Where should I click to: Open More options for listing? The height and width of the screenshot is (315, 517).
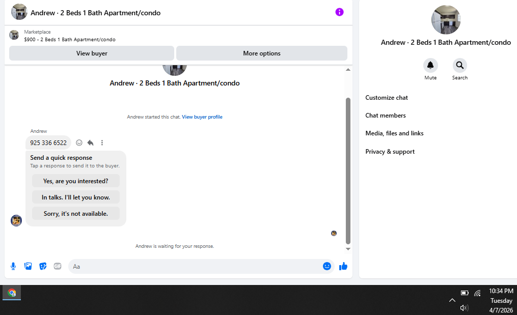tap(261, 53)
